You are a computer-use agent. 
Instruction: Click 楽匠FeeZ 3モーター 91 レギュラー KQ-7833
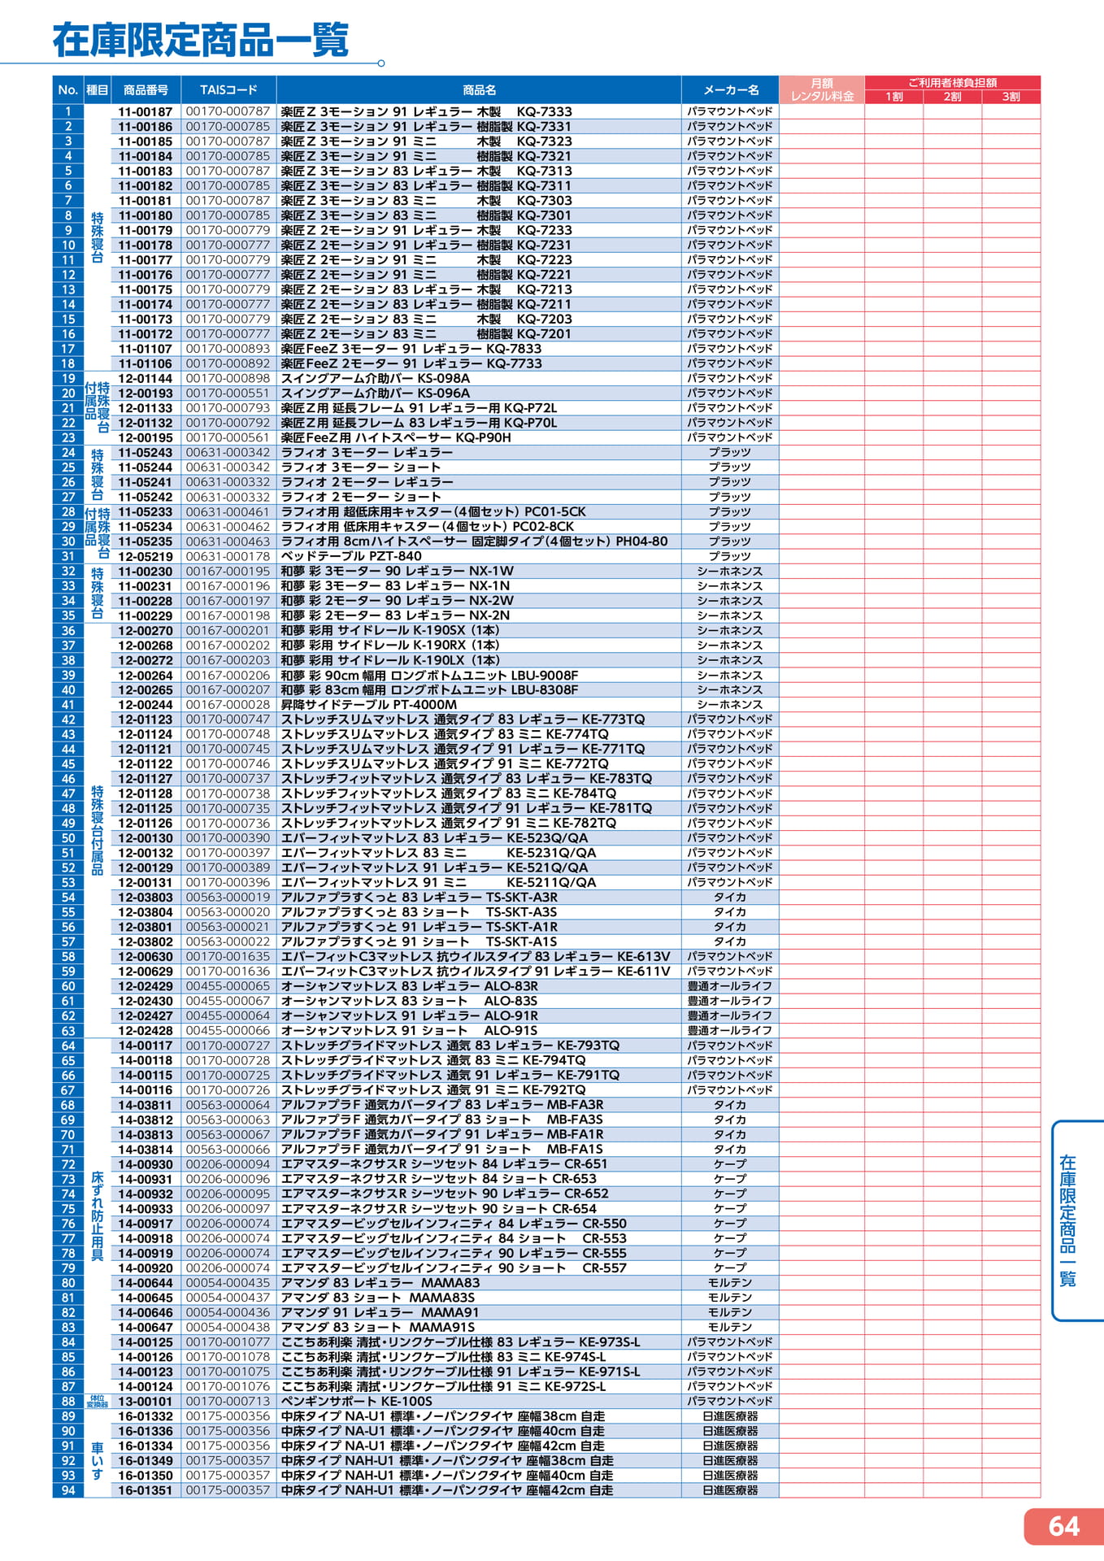(x=411, y=349)
